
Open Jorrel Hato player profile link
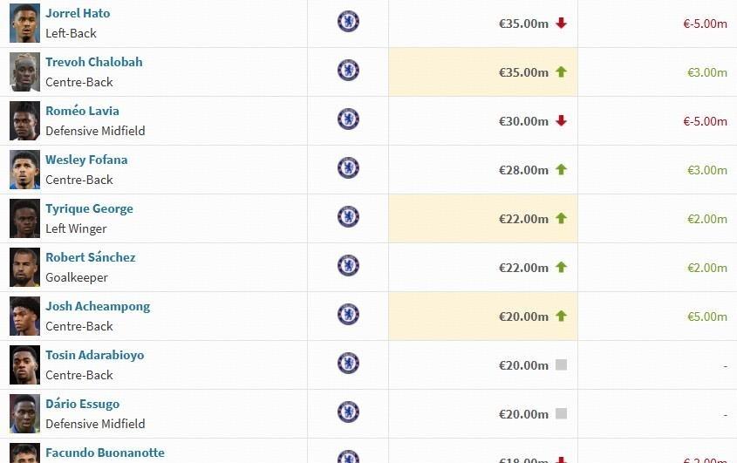tap(78, 13)
